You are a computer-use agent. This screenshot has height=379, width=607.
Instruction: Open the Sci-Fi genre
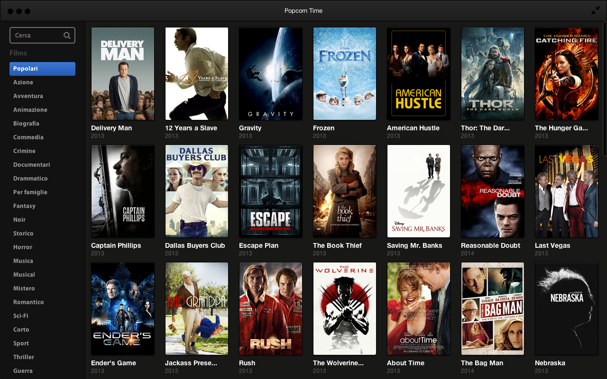(21, 316)
